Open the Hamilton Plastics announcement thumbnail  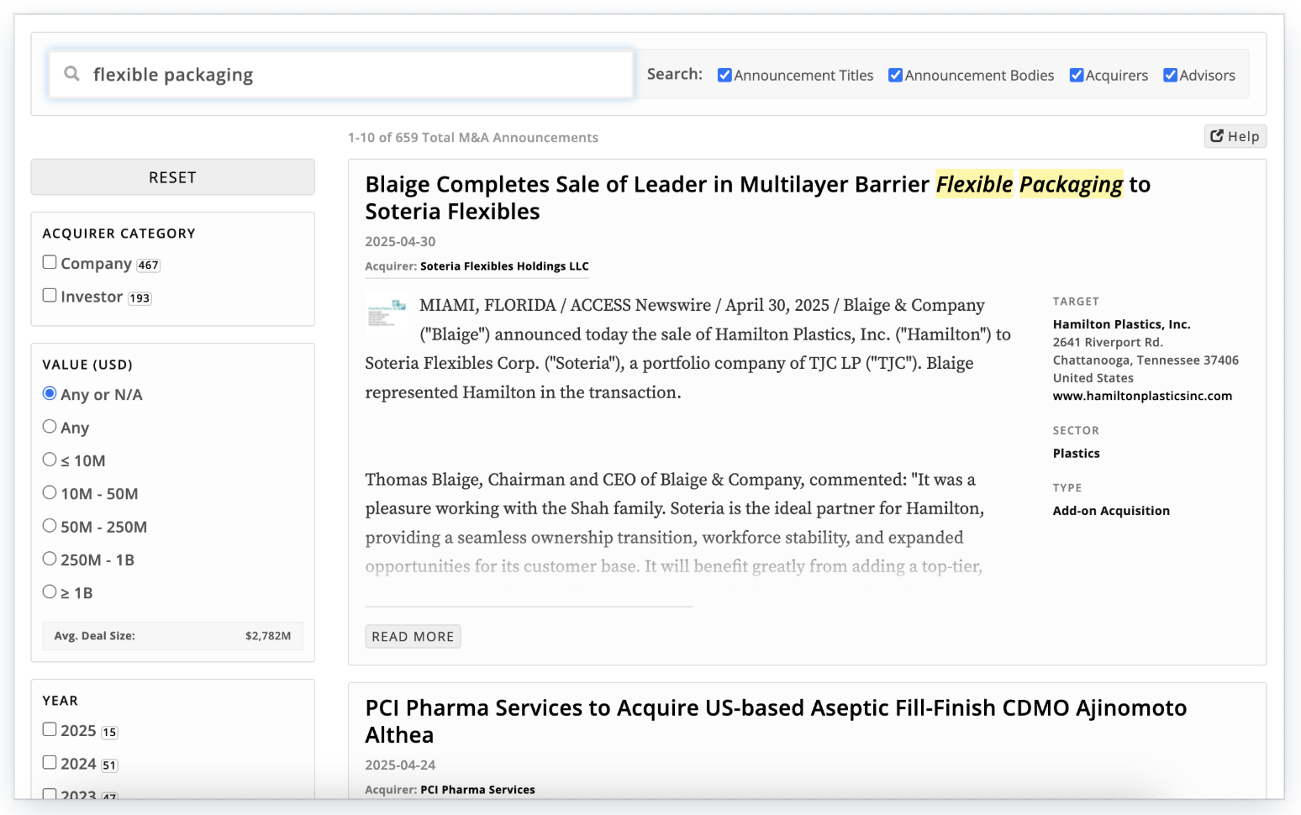[387, 313]
